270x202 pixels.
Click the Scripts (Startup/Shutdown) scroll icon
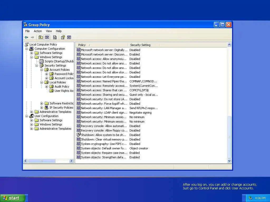(x=41, y=61)
